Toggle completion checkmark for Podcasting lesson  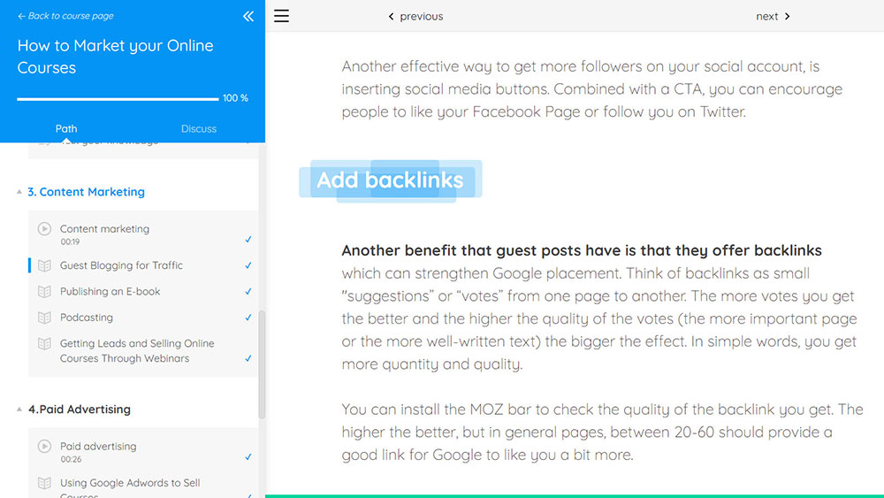[x=248, y=318]
